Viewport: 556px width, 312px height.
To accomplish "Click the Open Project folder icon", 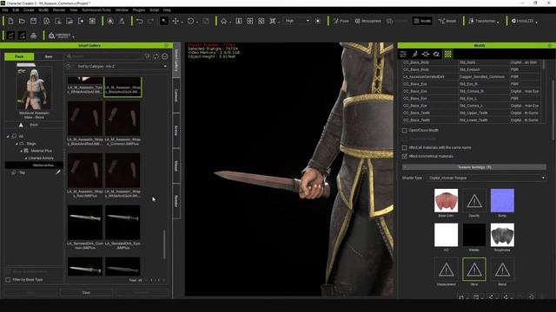I will [22, 21].
